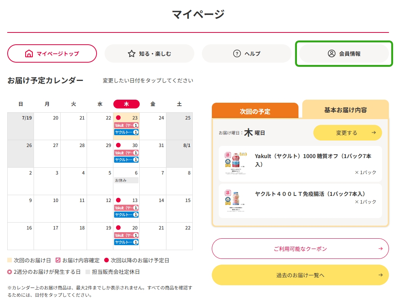
Task: Switch to the 次回の予定 tab
Action: pos(255,111)
